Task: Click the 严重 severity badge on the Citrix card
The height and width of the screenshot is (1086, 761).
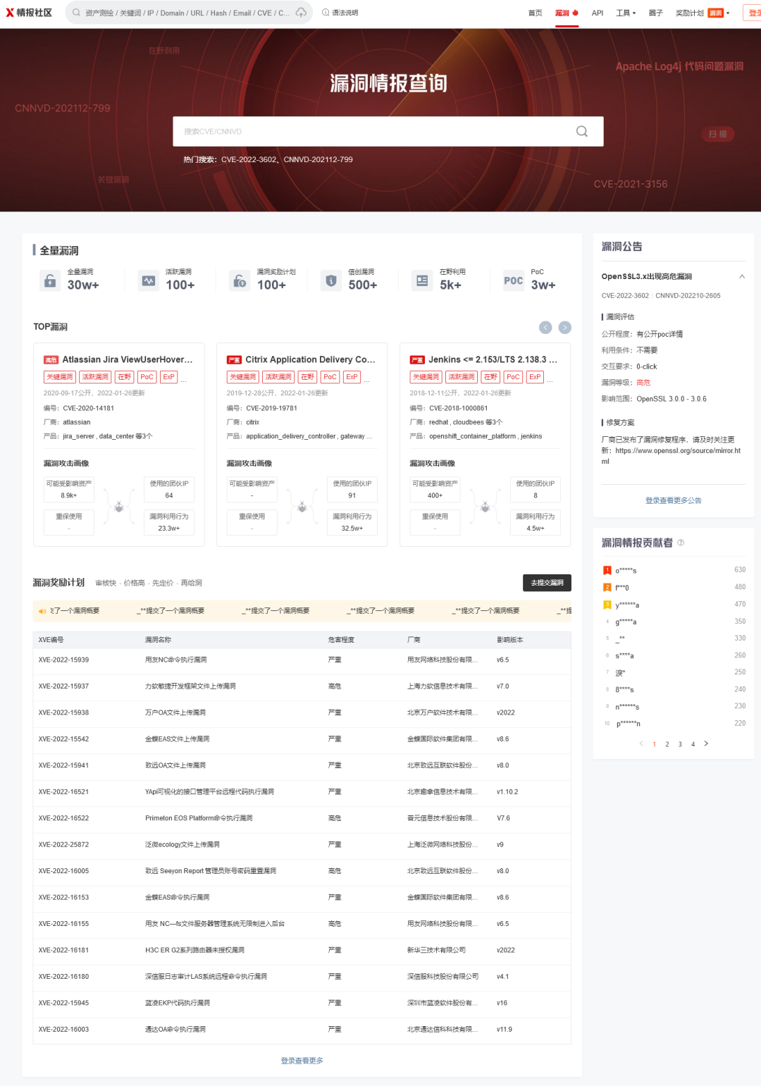Action: [234, 360]
